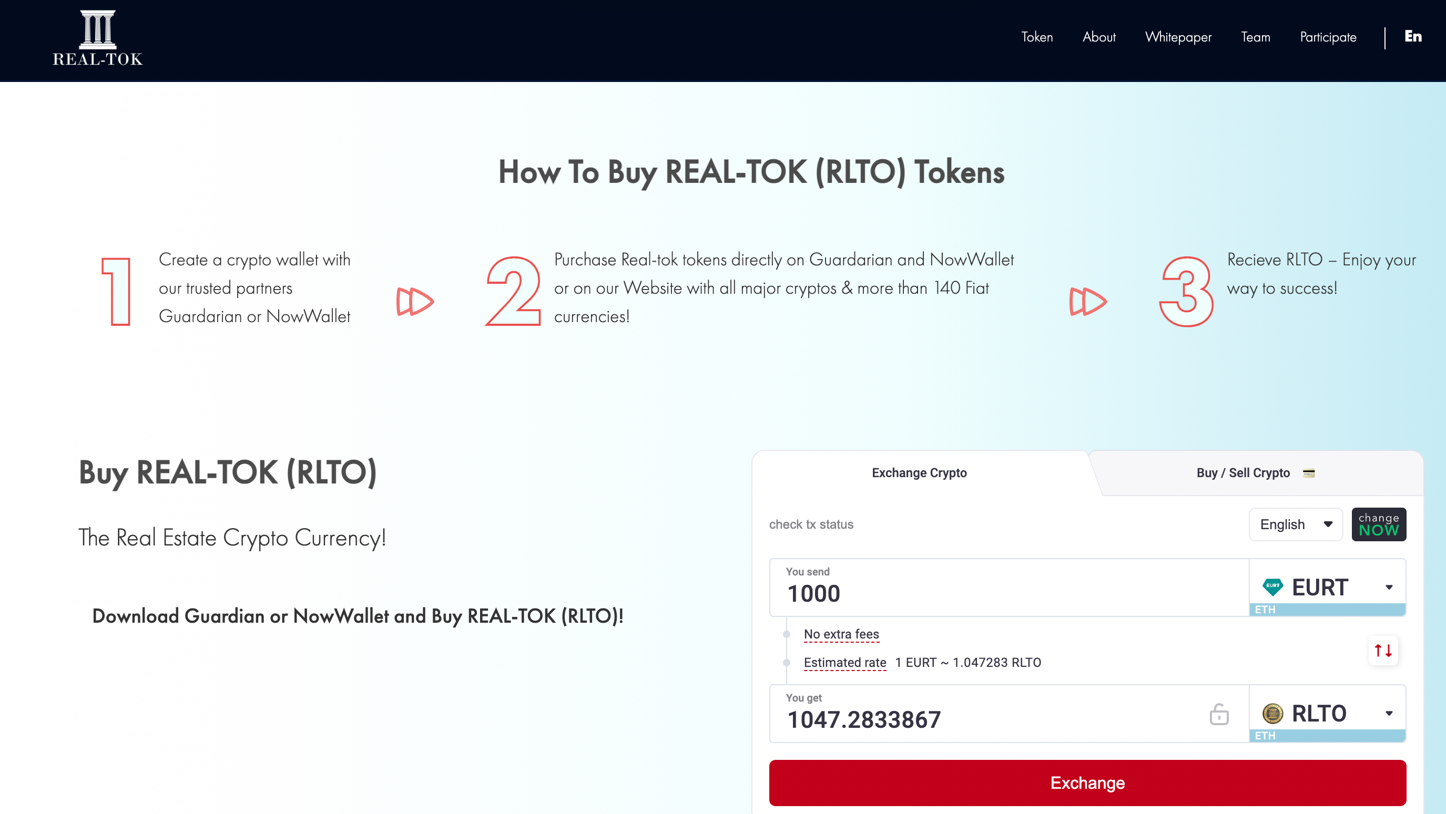Click the You send amount field
Screen dimensions: 1446x814
coord(1009,588)
